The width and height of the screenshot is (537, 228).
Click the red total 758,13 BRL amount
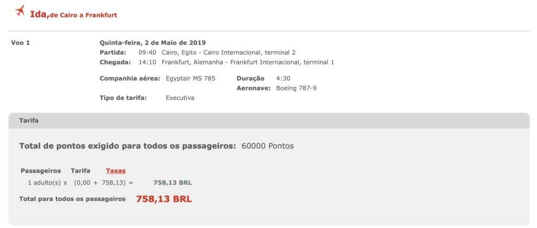point(164,199)
